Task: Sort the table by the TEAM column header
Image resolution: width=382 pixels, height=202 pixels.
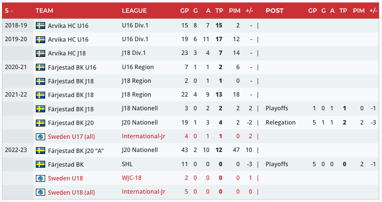Action: pyautogui.click(x=45, y=10)
